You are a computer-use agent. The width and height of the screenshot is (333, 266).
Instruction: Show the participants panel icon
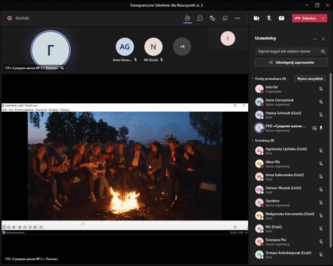point(187,18)
